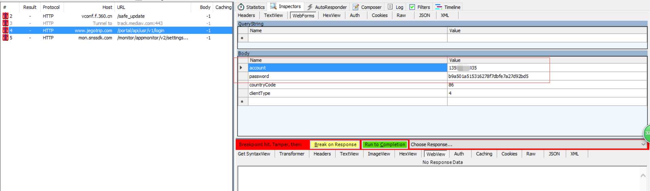Select request JSON inspector tab
Viewport: 650px width, 191px height.
click(424, 15)
